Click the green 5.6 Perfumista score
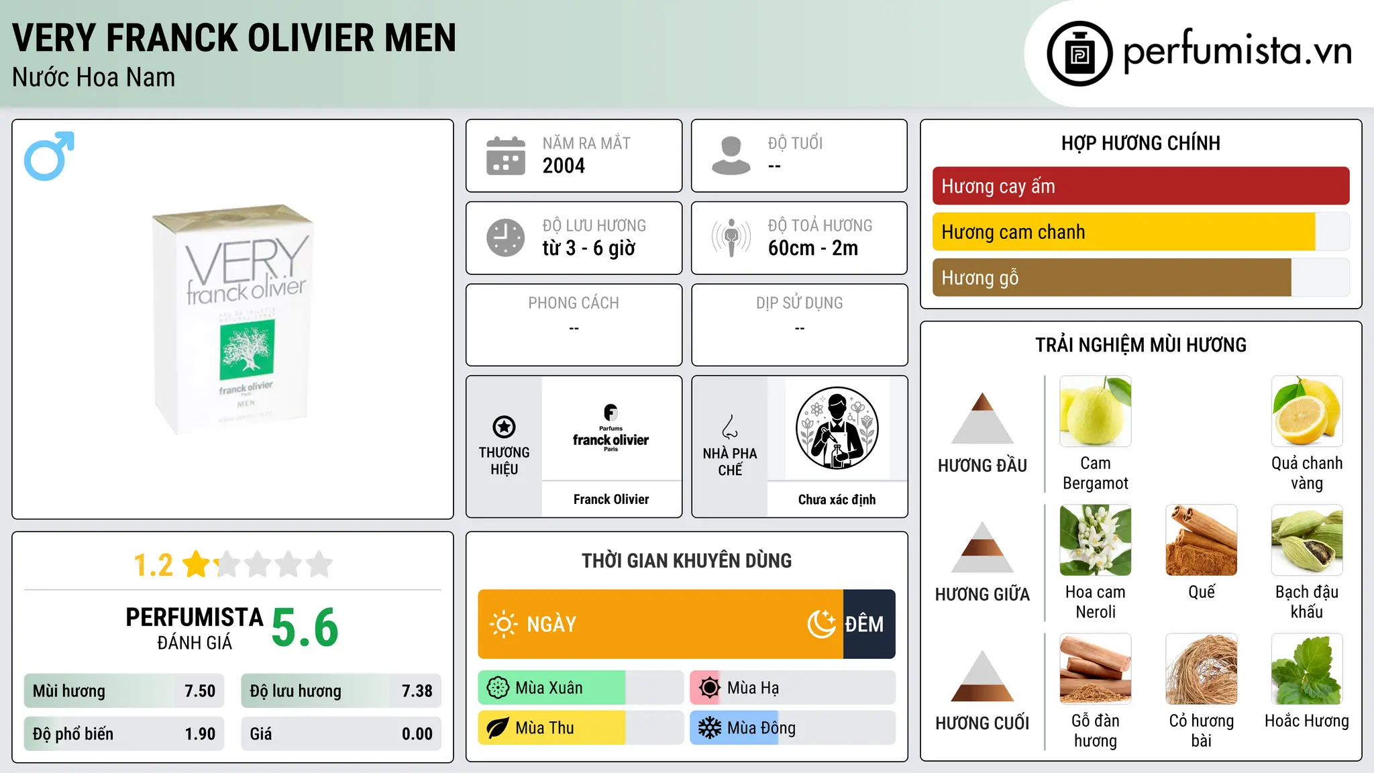Image resolution: width=1374 pixels, height=773 pixels. point(305,627)
